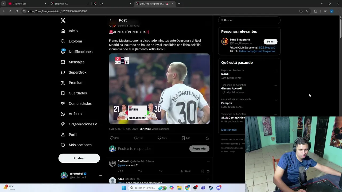This screenshot has width=342, height=192.
Task: Open Zona Blaugrana profile avatar in sidebar
Action: [225, 41]
